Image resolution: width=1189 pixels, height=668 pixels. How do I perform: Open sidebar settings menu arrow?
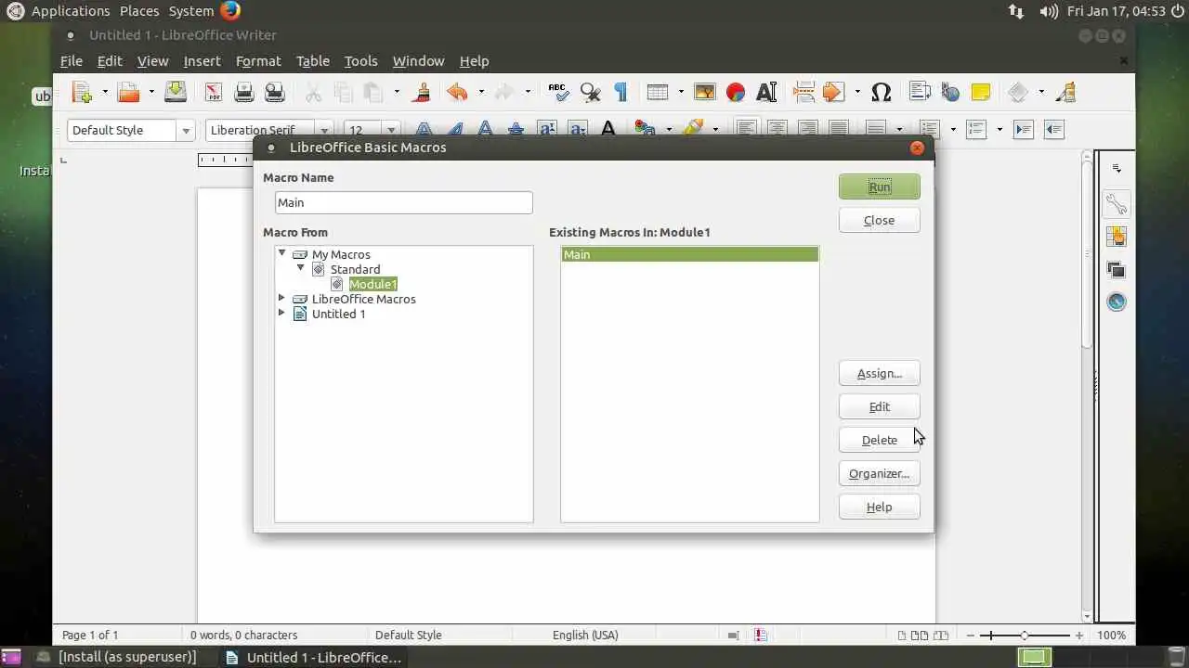[1117, 169]
